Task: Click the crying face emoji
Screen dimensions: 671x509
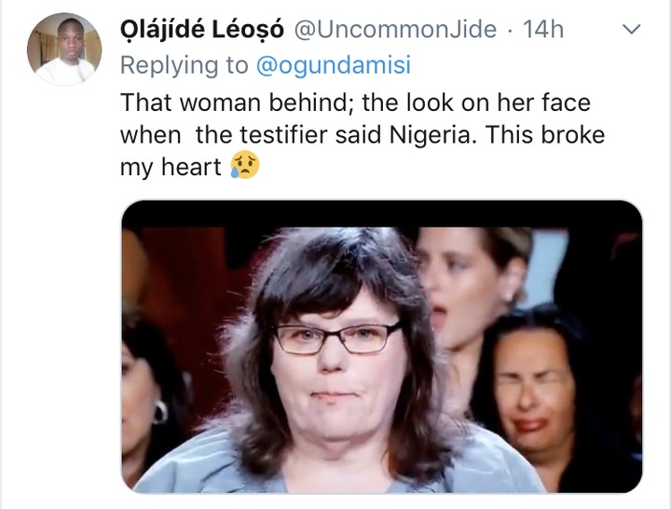Action: coord(245,167)
